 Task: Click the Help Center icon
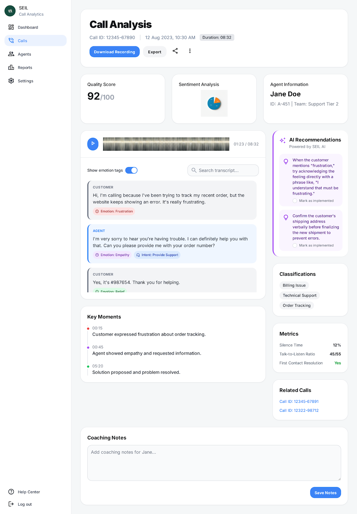pyautogui.click(x=11, y=492)
